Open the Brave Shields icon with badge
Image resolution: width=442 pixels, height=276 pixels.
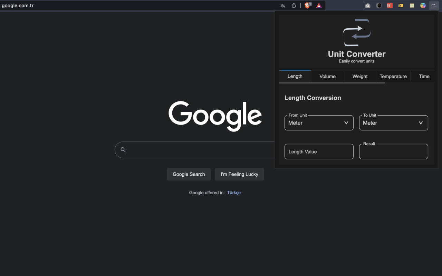307,5
